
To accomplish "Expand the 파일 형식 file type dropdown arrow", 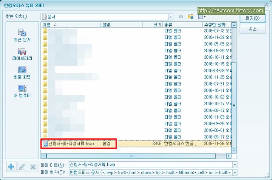I will 235,172.
